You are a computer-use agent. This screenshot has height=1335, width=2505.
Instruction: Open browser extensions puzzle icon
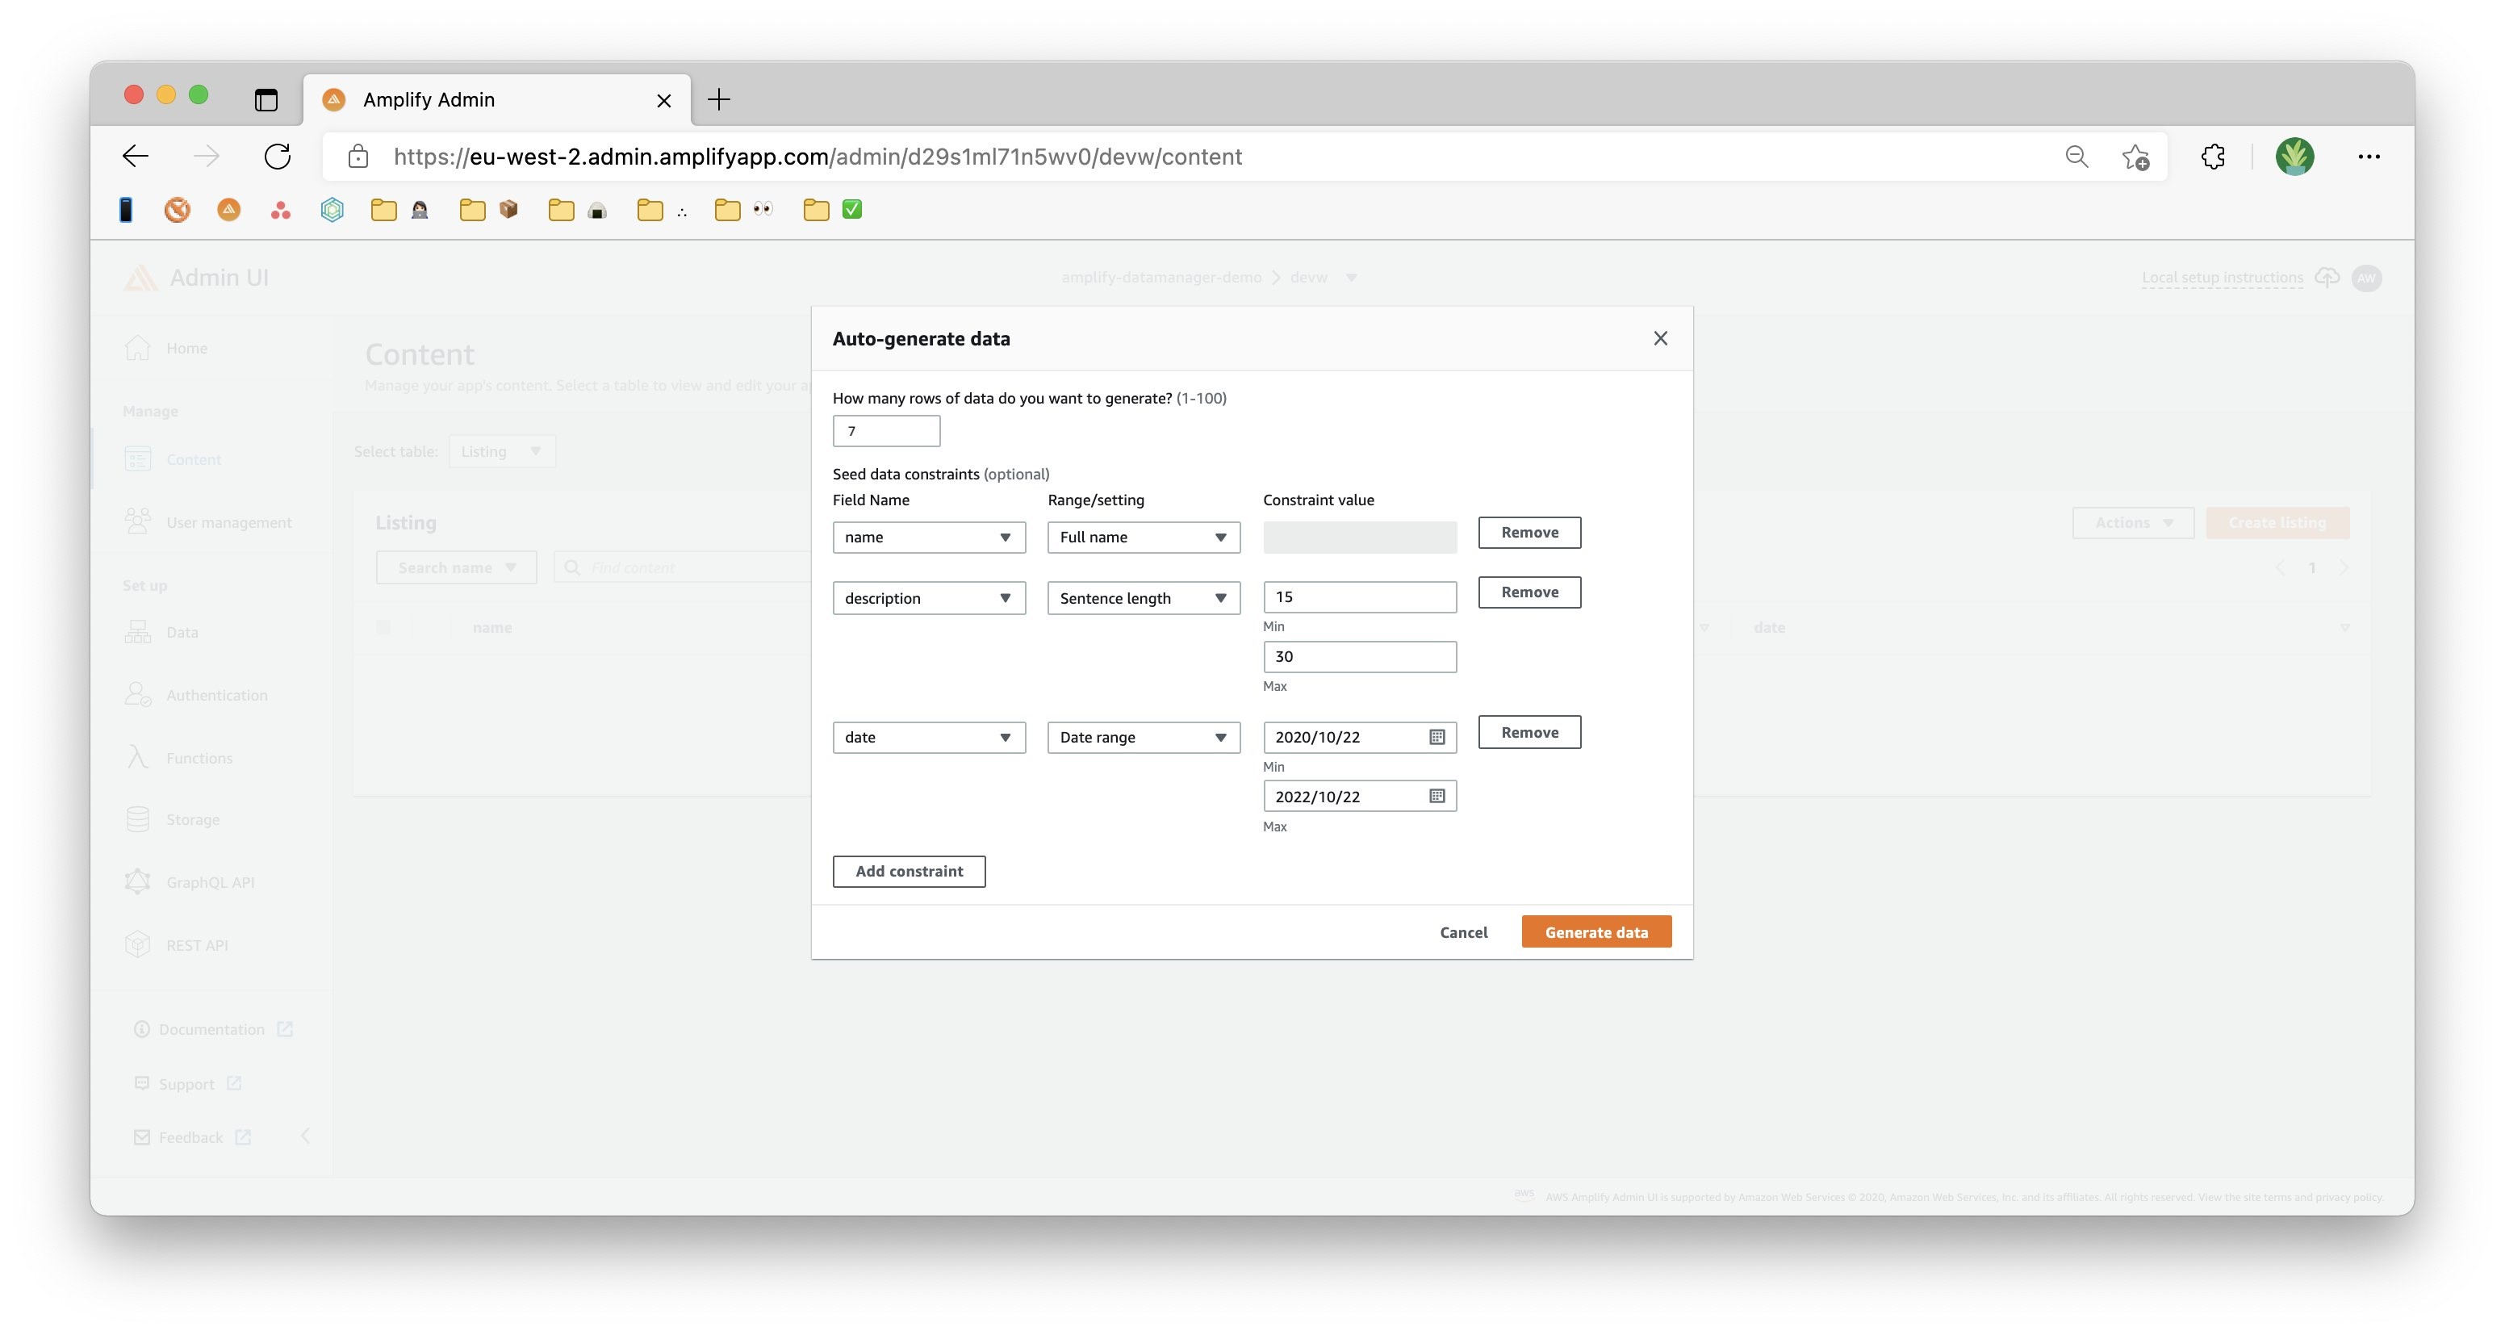click(2212, 157)
